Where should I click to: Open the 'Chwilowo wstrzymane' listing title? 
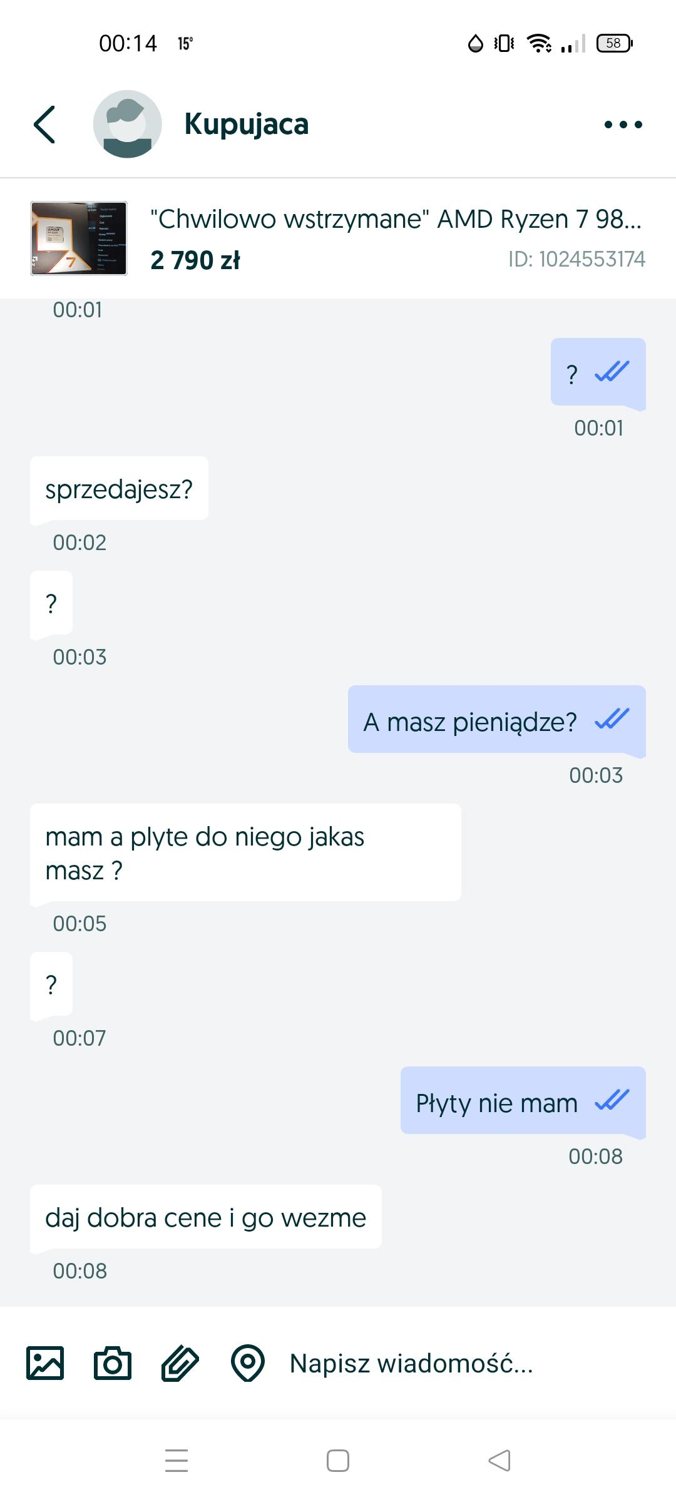pyautogui.click(x=396, y=219)
